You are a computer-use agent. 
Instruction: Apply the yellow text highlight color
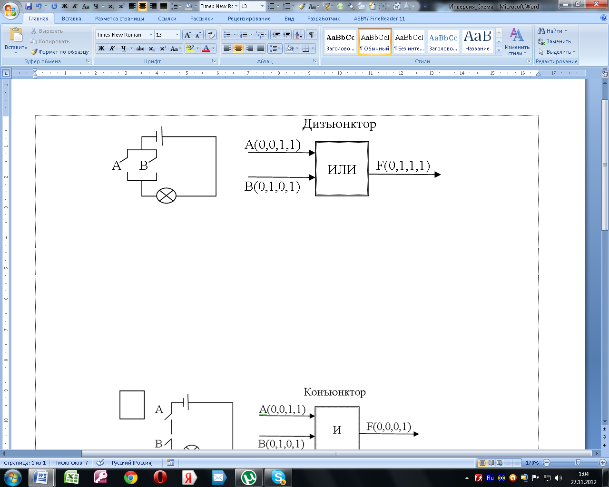tap(190, 49)
